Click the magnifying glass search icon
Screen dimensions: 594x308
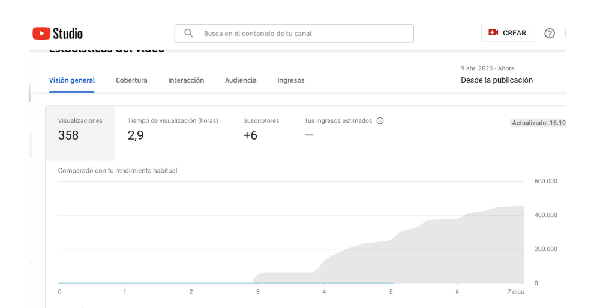point(188,34)
